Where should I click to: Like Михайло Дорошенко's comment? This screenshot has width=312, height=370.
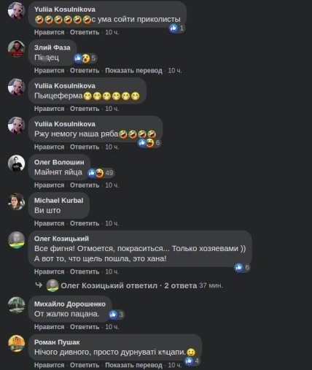click(x=49, y=327)
